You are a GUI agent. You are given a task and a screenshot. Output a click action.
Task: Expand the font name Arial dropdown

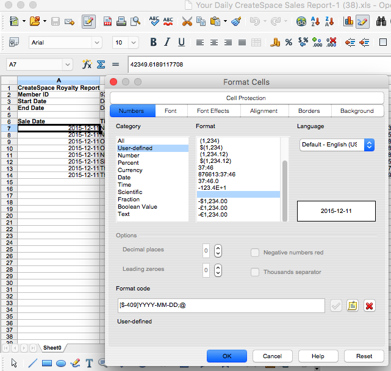(96, 43)
